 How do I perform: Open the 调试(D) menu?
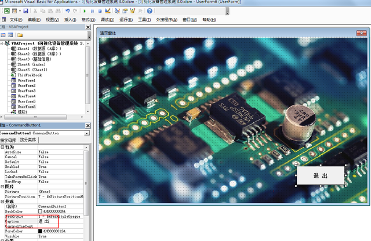coord(107,20)
